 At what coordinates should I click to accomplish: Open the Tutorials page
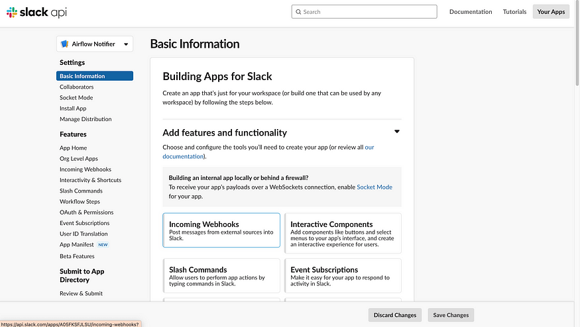coord(514,12)
